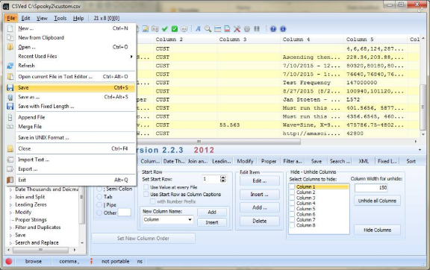Click the green checkmark toolbar icon
This screenshot has height=270, width=430.
pyautogui.click(x=164, y=29)
